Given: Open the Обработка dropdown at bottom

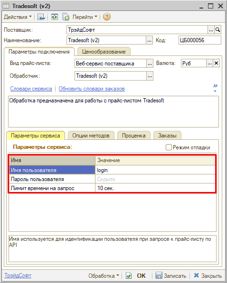Looking at the screenshot, I should (x=104, y=276).
